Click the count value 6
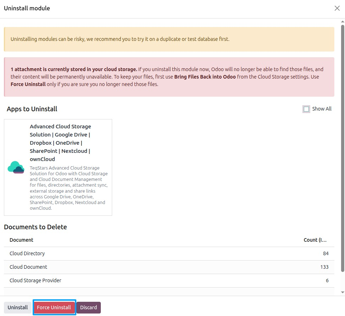The width and height of the screenshot is (345, 316). coord(327,280)
